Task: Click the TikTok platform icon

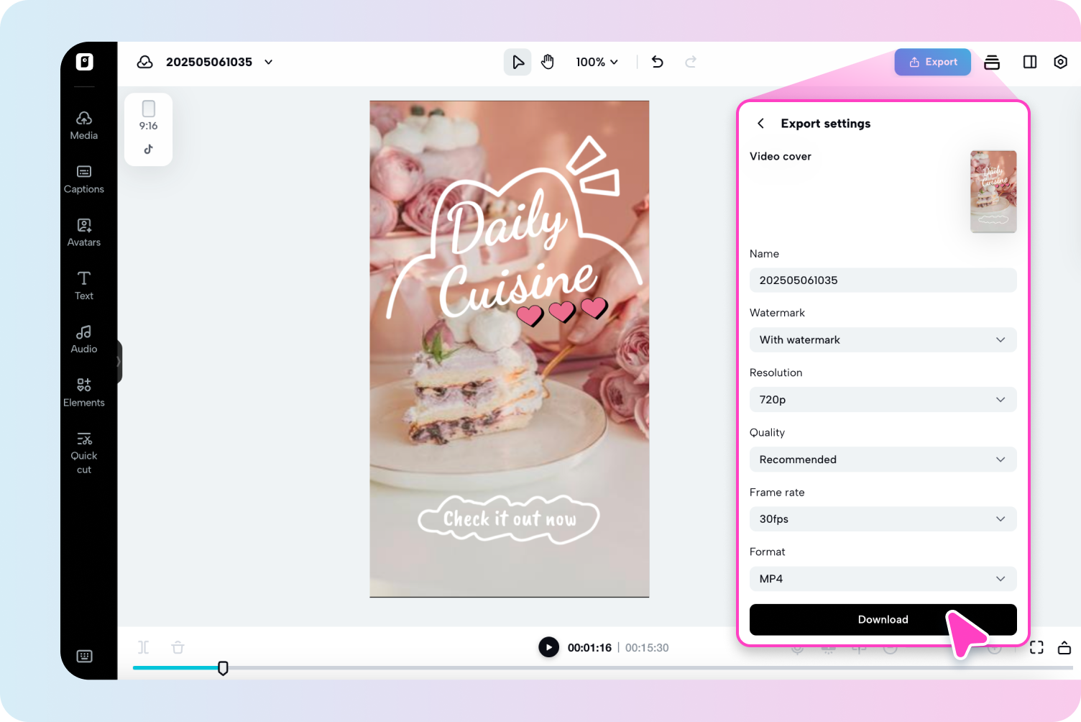Action: pos(149,150)
